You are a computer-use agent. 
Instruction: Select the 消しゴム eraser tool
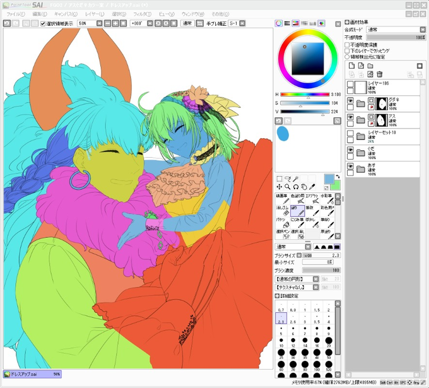point(283,211)
